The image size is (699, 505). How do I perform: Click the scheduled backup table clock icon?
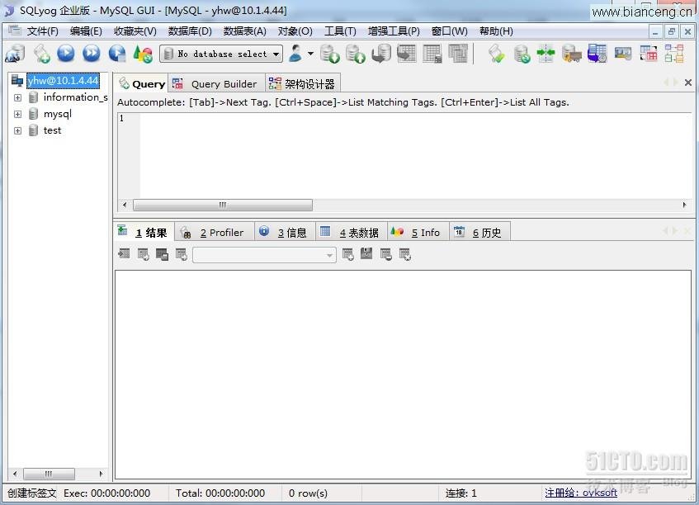(x=597, y=54)
